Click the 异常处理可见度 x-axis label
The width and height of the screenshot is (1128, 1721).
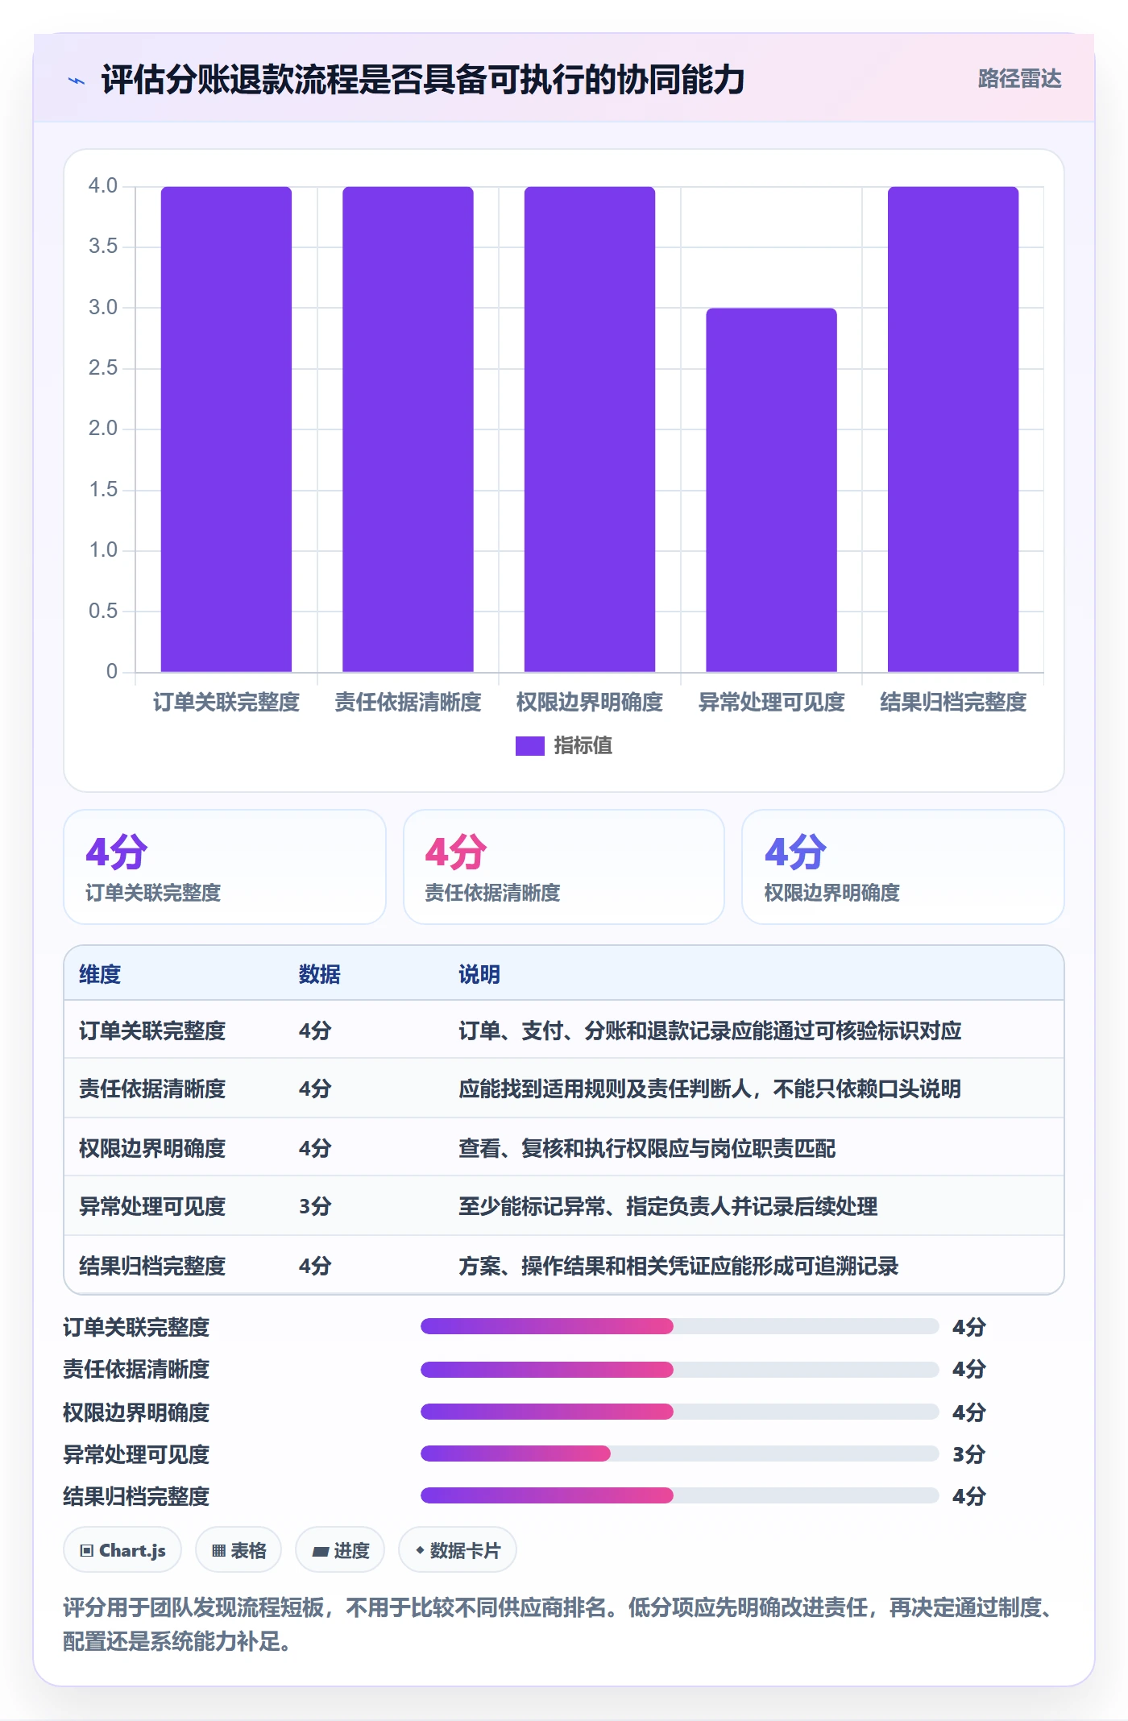[771, 703]
